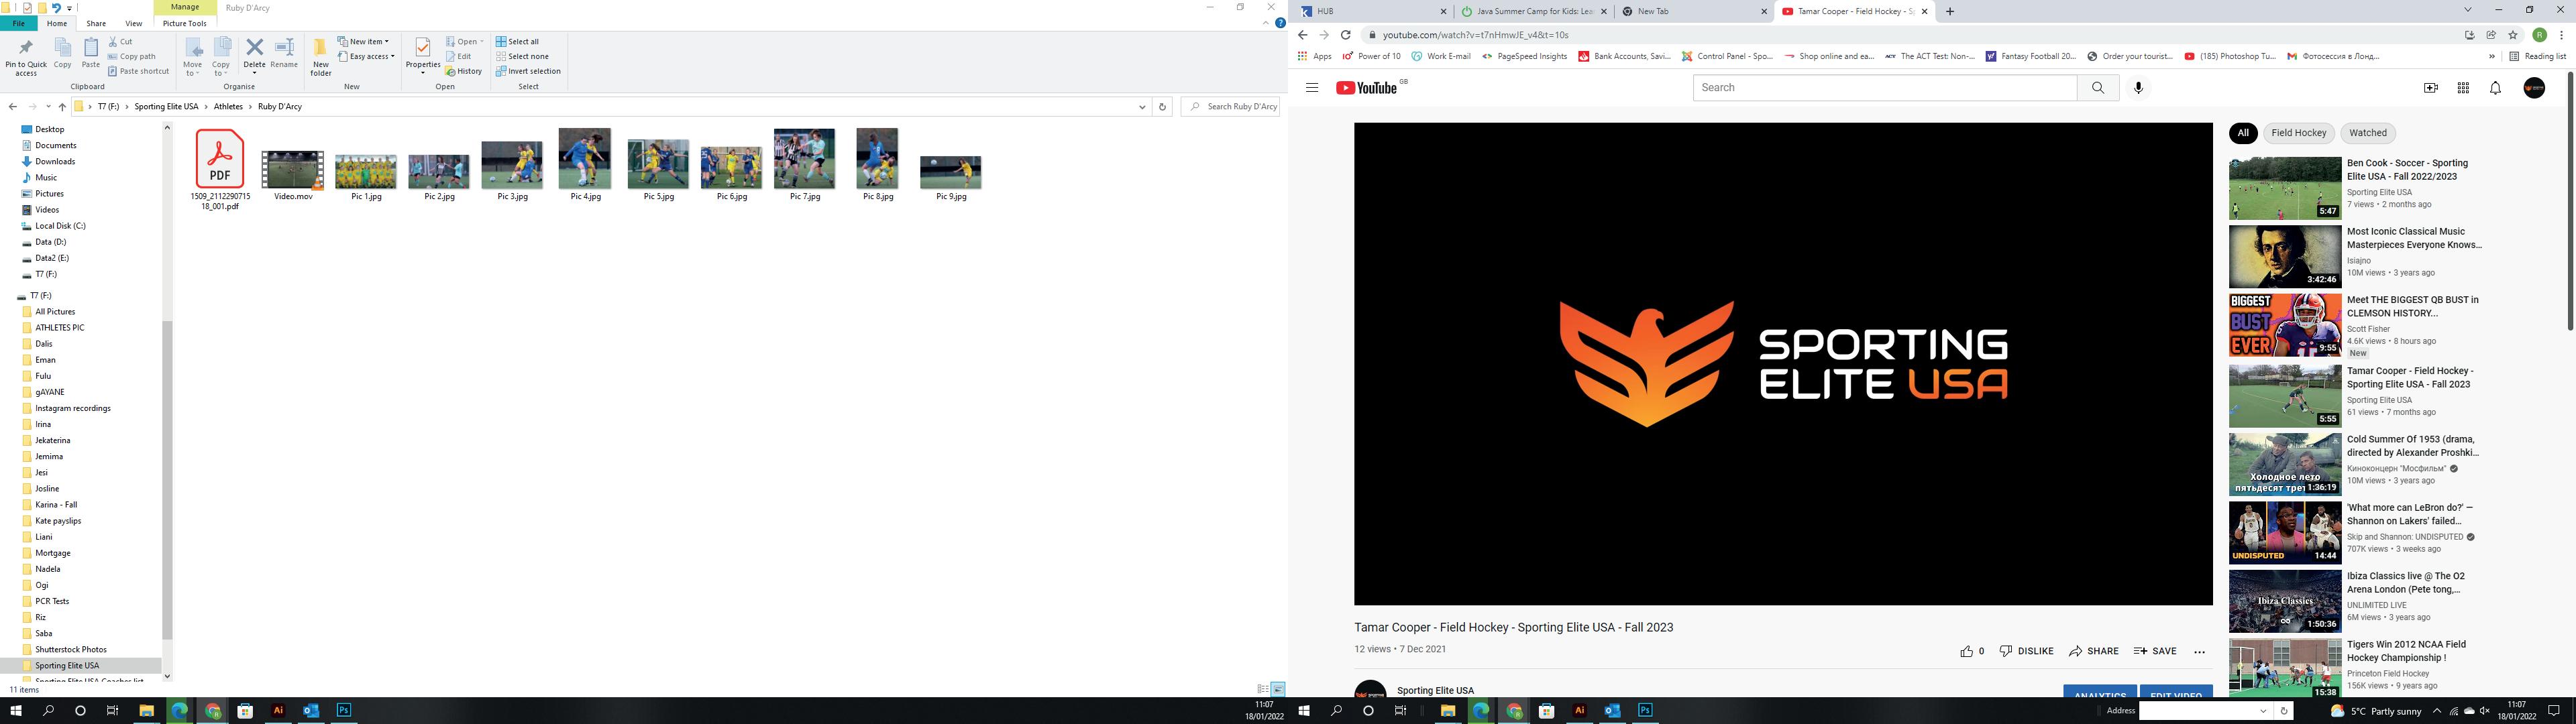Open YouTube hamburger guide menu

[1312, 88]
